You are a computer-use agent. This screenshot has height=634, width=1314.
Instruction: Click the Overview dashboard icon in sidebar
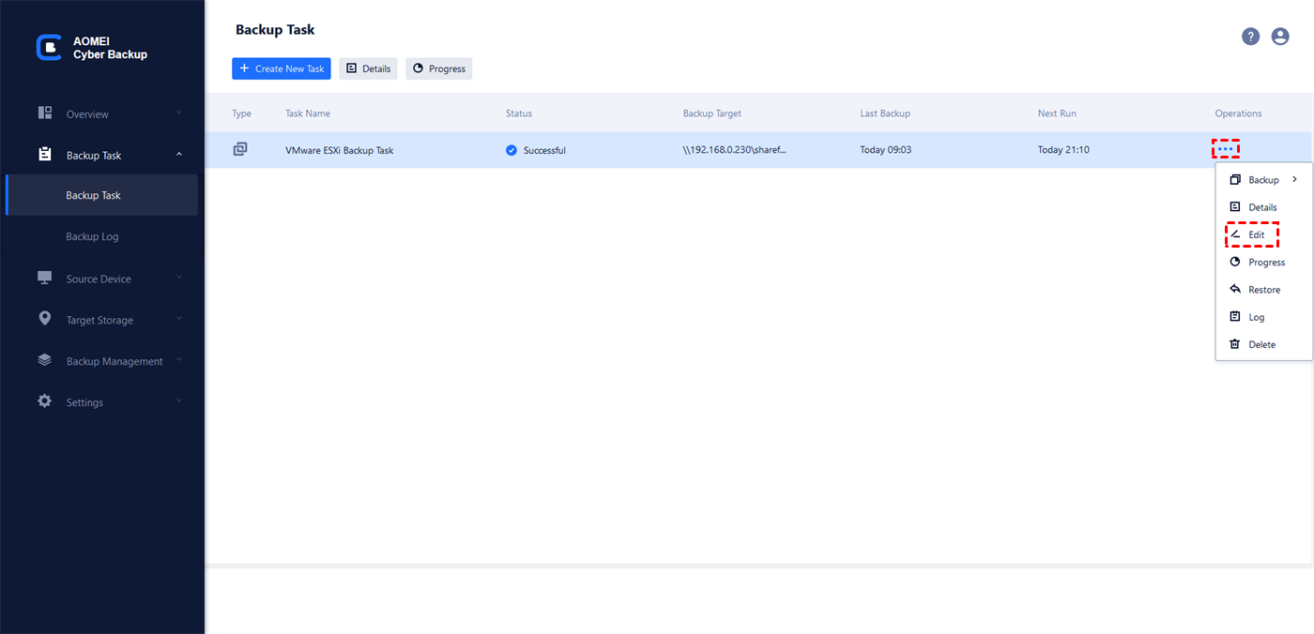click(45, 113)
